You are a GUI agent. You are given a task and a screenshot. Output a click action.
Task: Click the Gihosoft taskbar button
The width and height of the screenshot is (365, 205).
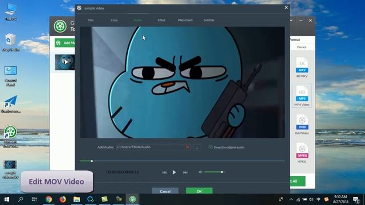[132, 199]
